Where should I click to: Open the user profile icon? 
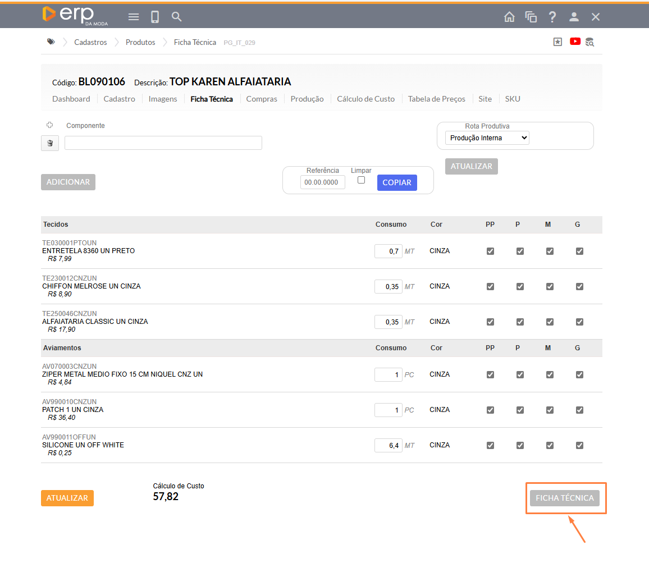[x=574, y=17]
